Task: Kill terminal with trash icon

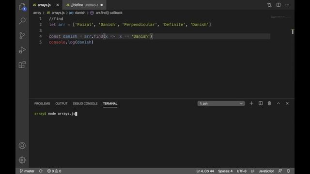Action: (269, 103)
